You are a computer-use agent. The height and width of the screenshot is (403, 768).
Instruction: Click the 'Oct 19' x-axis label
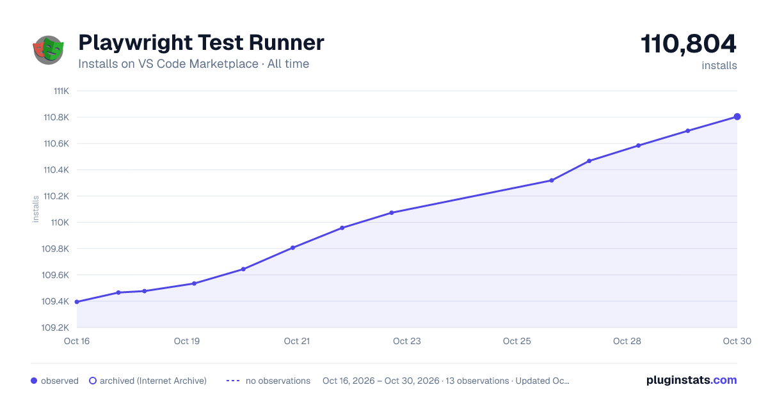click(x=187, y=341)
